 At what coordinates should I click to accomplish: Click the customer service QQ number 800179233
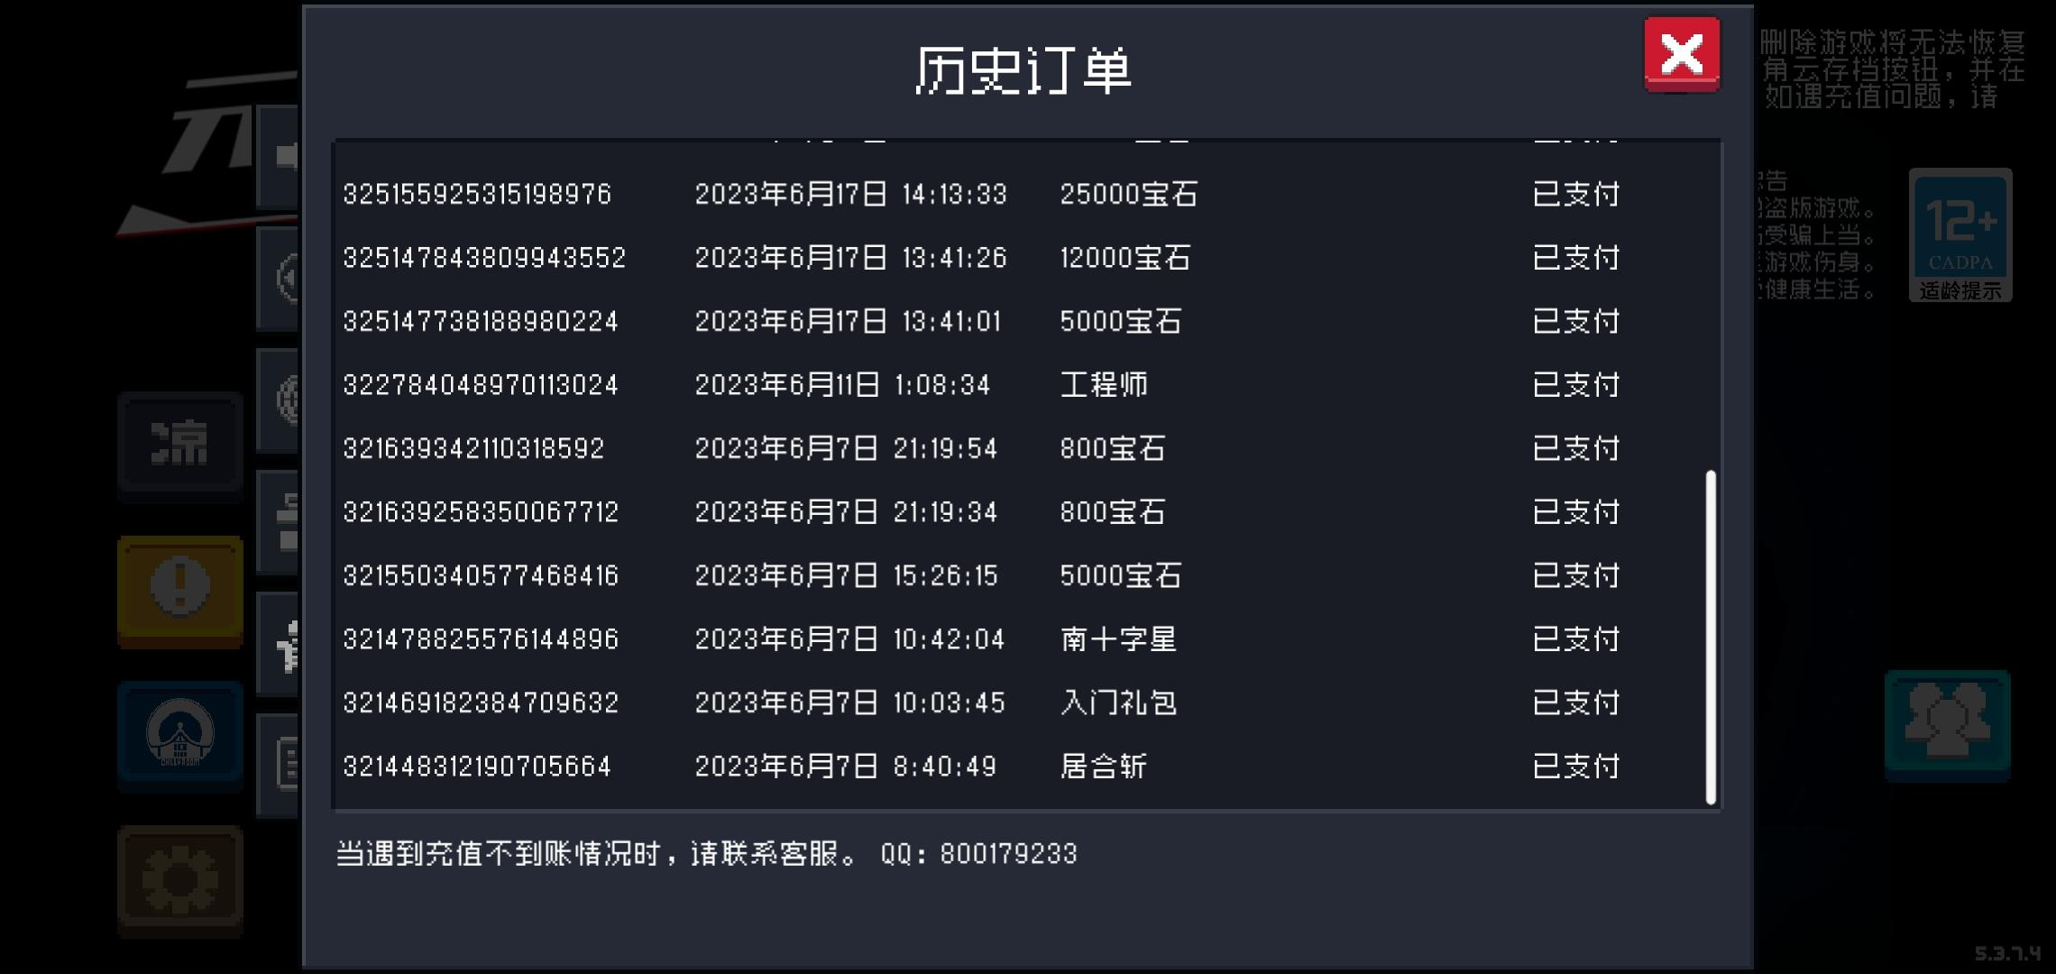pyautogui.click(x=1008, y=853)
